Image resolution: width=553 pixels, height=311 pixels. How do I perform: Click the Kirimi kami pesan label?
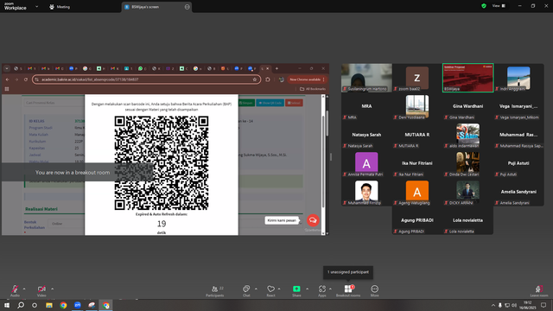282,220
